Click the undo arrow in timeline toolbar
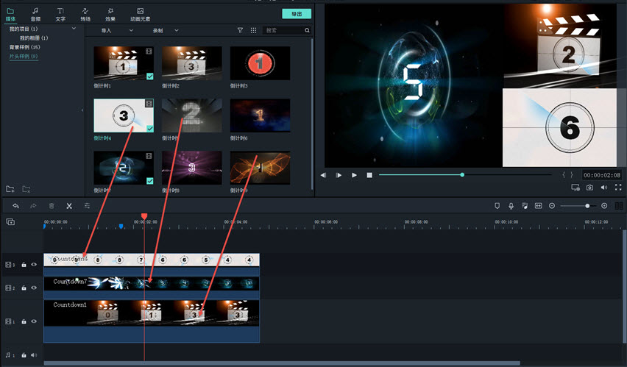Screen dimensions: 627x367 coord(16,206)
